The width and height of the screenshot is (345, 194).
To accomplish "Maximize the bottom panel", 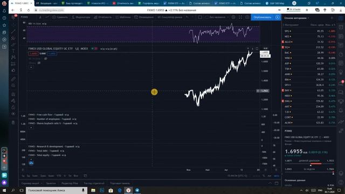I will pos(277,183).
